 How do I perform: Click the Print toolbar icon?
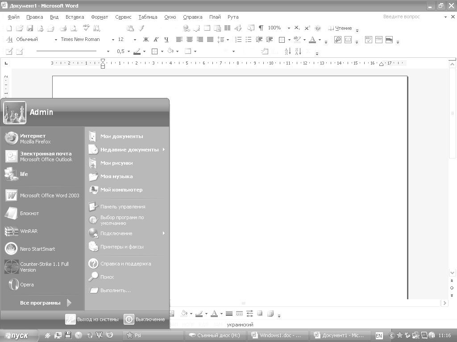[x=63, y=28]
